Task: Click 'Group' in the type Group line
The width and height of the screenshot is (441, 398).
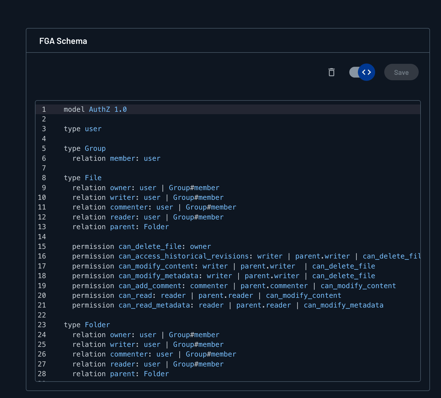Action: pos(95,148)
